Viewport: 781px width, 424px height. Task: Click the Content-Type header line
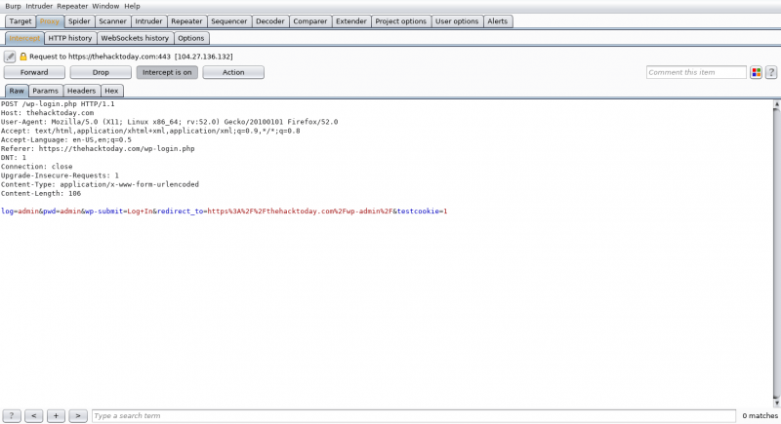tap(100, 184)
